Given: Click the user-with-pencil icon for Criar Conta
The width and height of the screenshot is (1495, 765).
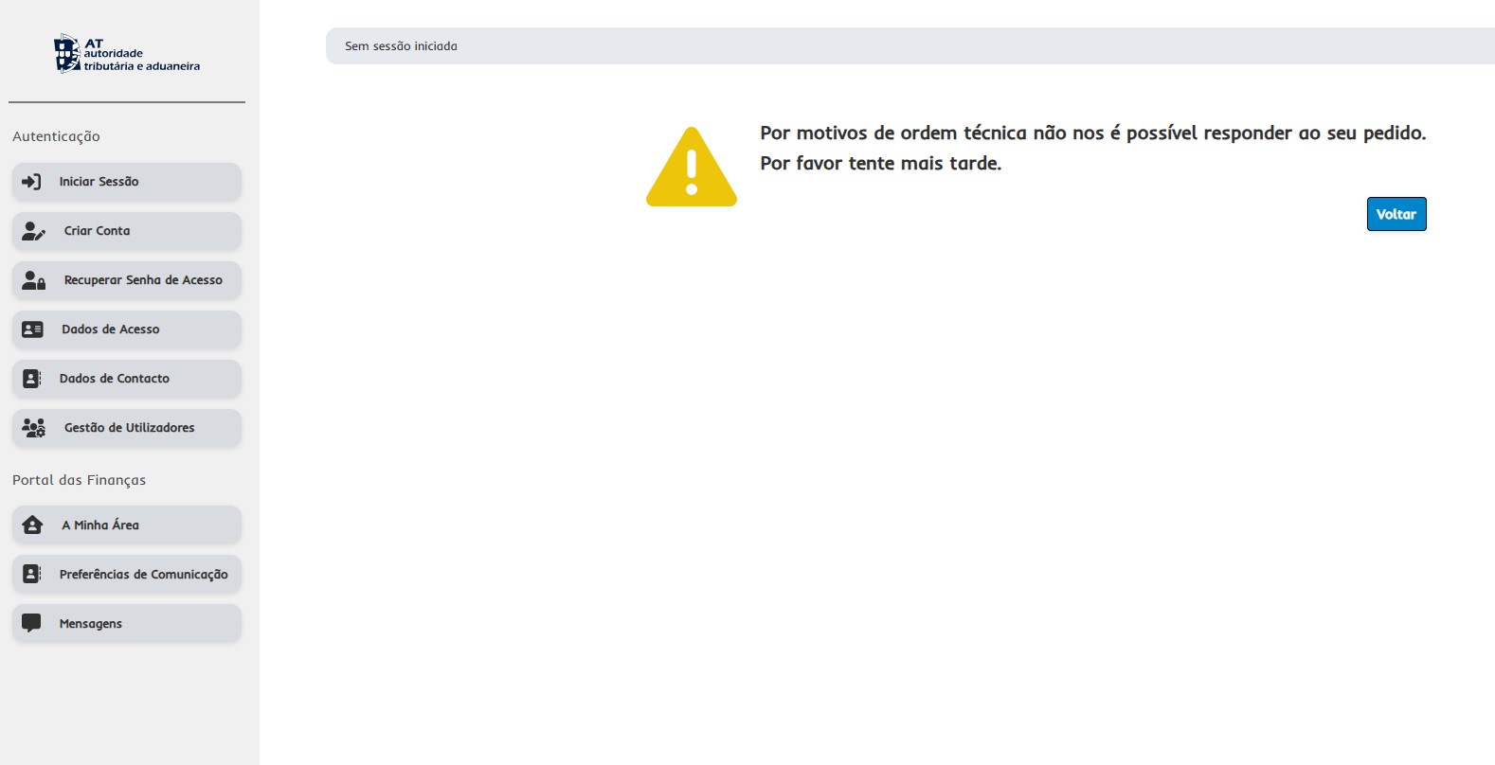Looking at the screenshot, I should (x=33, y=231).
